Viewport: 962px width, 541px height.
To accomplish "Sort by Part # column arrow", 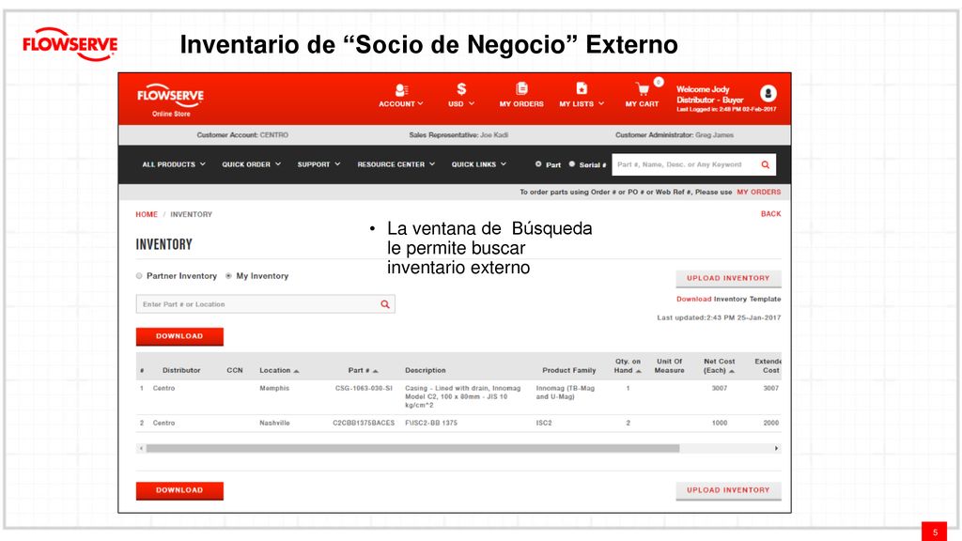I will [376, 371].
